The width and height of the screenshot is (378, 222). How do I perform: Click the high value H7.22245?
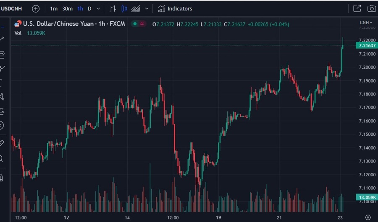pos(187,24)
